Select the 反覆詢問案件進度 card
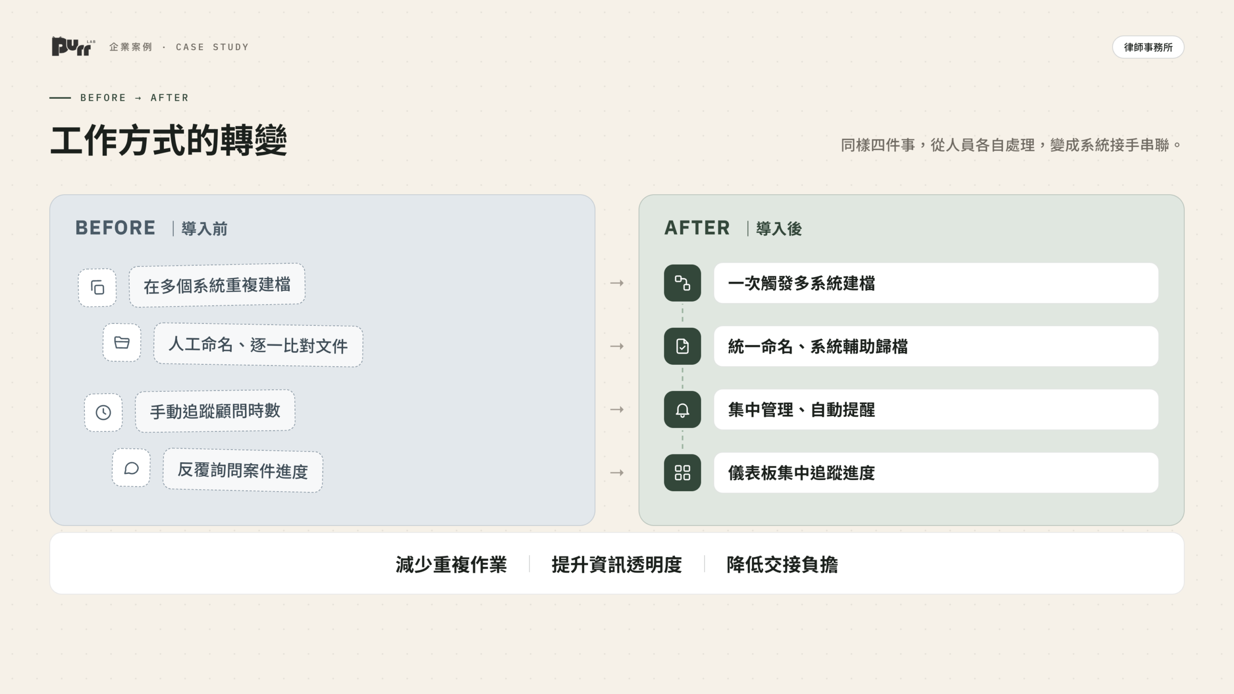 tap(242, 470)
